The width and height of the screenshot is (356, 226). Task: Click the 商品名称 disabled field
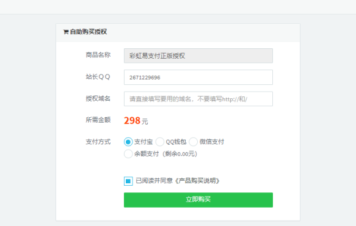(x=198, y=56)
